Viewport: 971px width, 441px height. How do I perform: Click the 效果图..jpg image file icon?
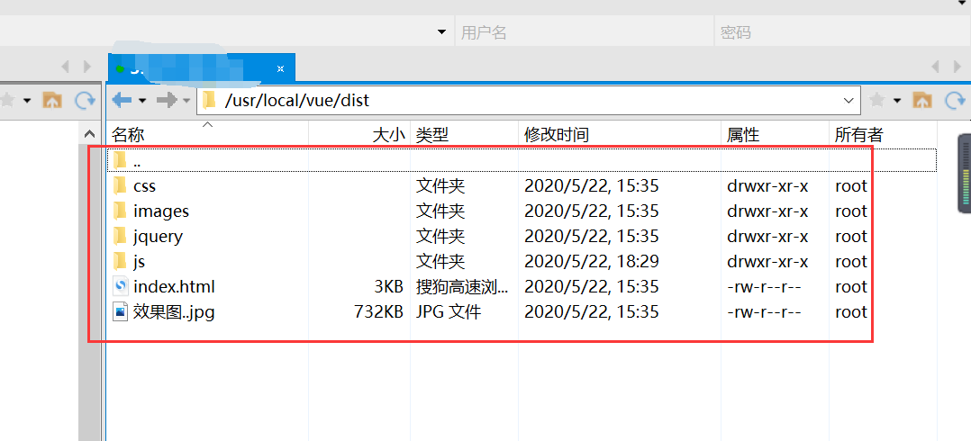120,312
